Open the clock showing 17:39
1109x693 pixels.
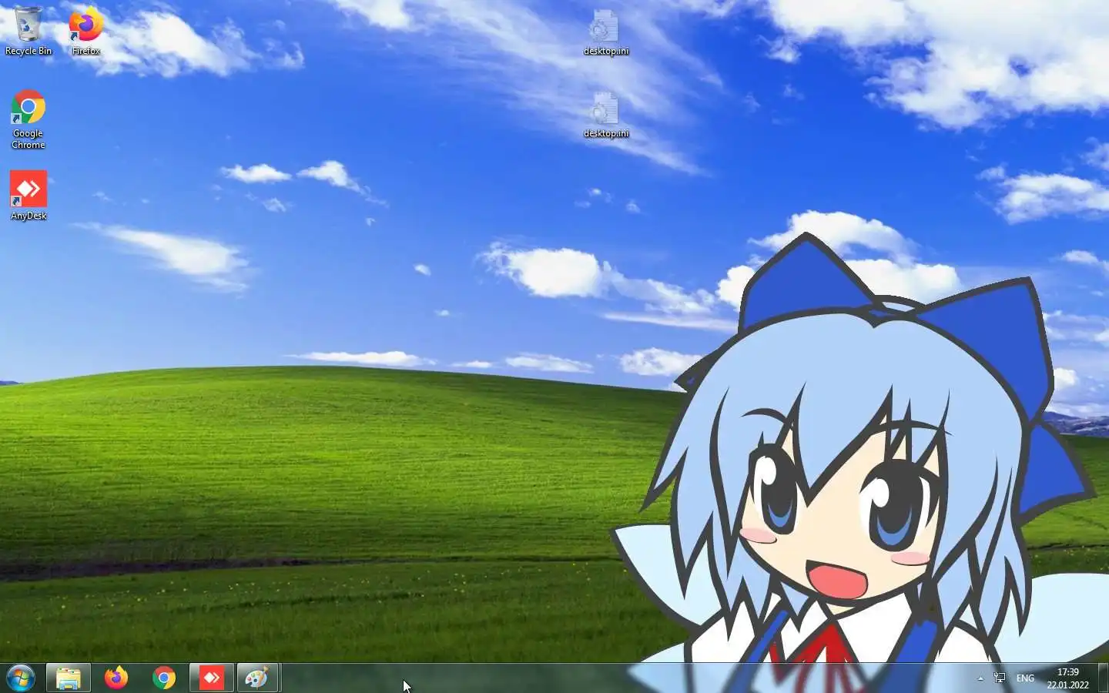tap(1067, 678)
